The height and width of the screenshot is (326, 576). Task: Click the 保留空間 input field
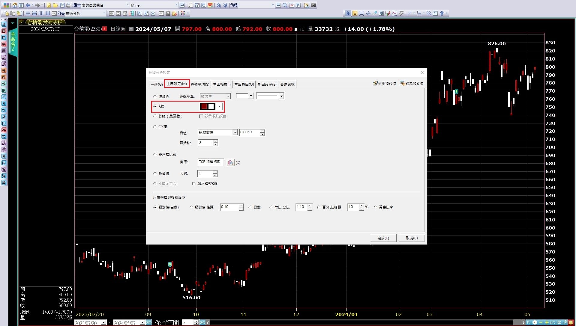pyautogui.click(x=187, y=322)
